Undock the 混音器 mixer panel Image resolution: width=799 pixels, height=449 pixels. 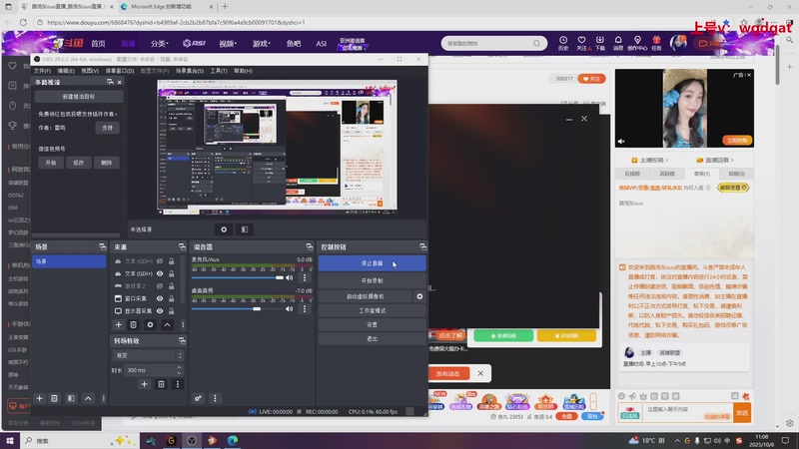point(309,246)
